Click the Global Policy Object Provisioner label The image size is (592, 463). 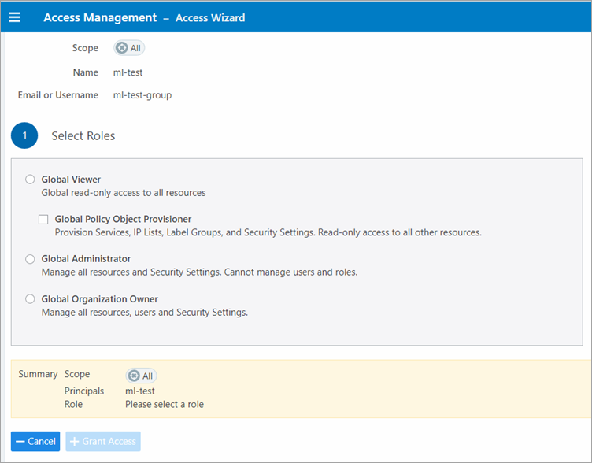(123, 220)
